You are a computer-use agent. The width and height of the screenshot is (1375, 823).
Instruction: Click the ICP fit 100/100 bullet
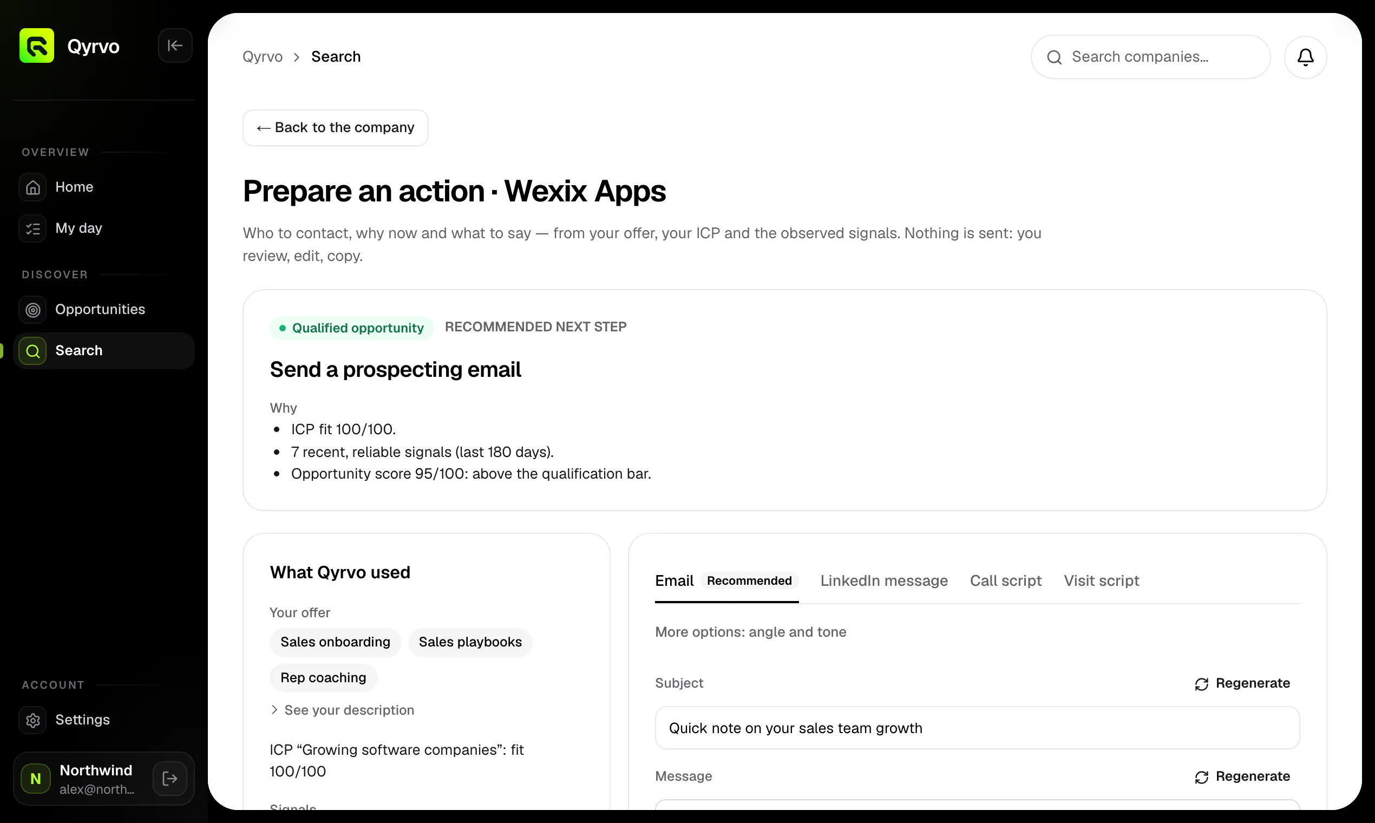343,429
